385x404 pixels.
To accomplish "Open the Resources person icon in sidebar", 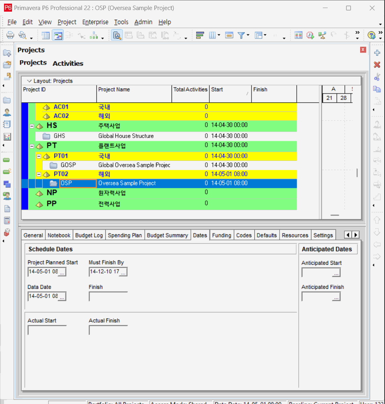I will pyautogui.click(x=7, y=112).
